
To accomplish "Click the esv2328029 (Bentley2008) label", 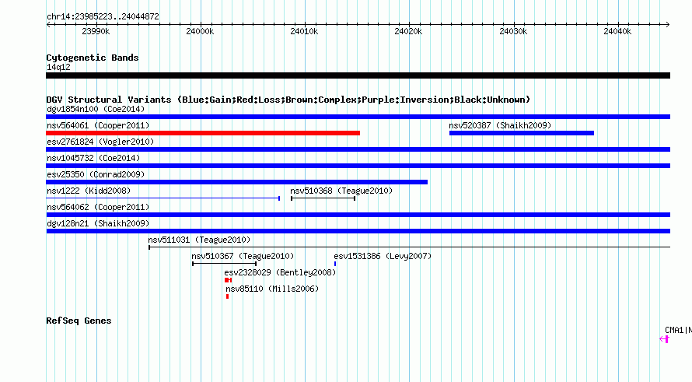I will [x=280, y=272].
